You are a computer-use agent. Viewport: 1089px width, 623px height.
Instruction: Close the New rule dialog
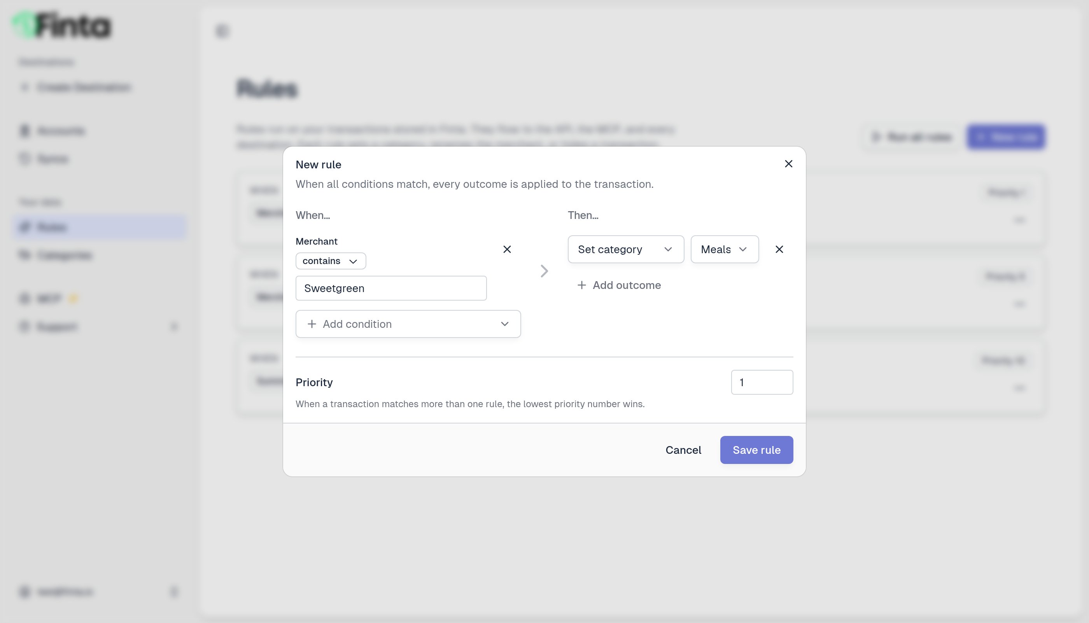click(788, 164)
